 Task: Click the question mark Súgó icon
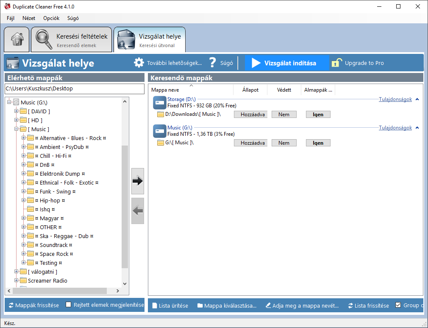point(212,63)
